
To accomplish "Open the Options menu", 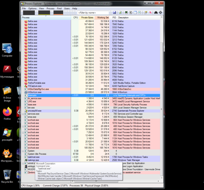I will [32, 8].
